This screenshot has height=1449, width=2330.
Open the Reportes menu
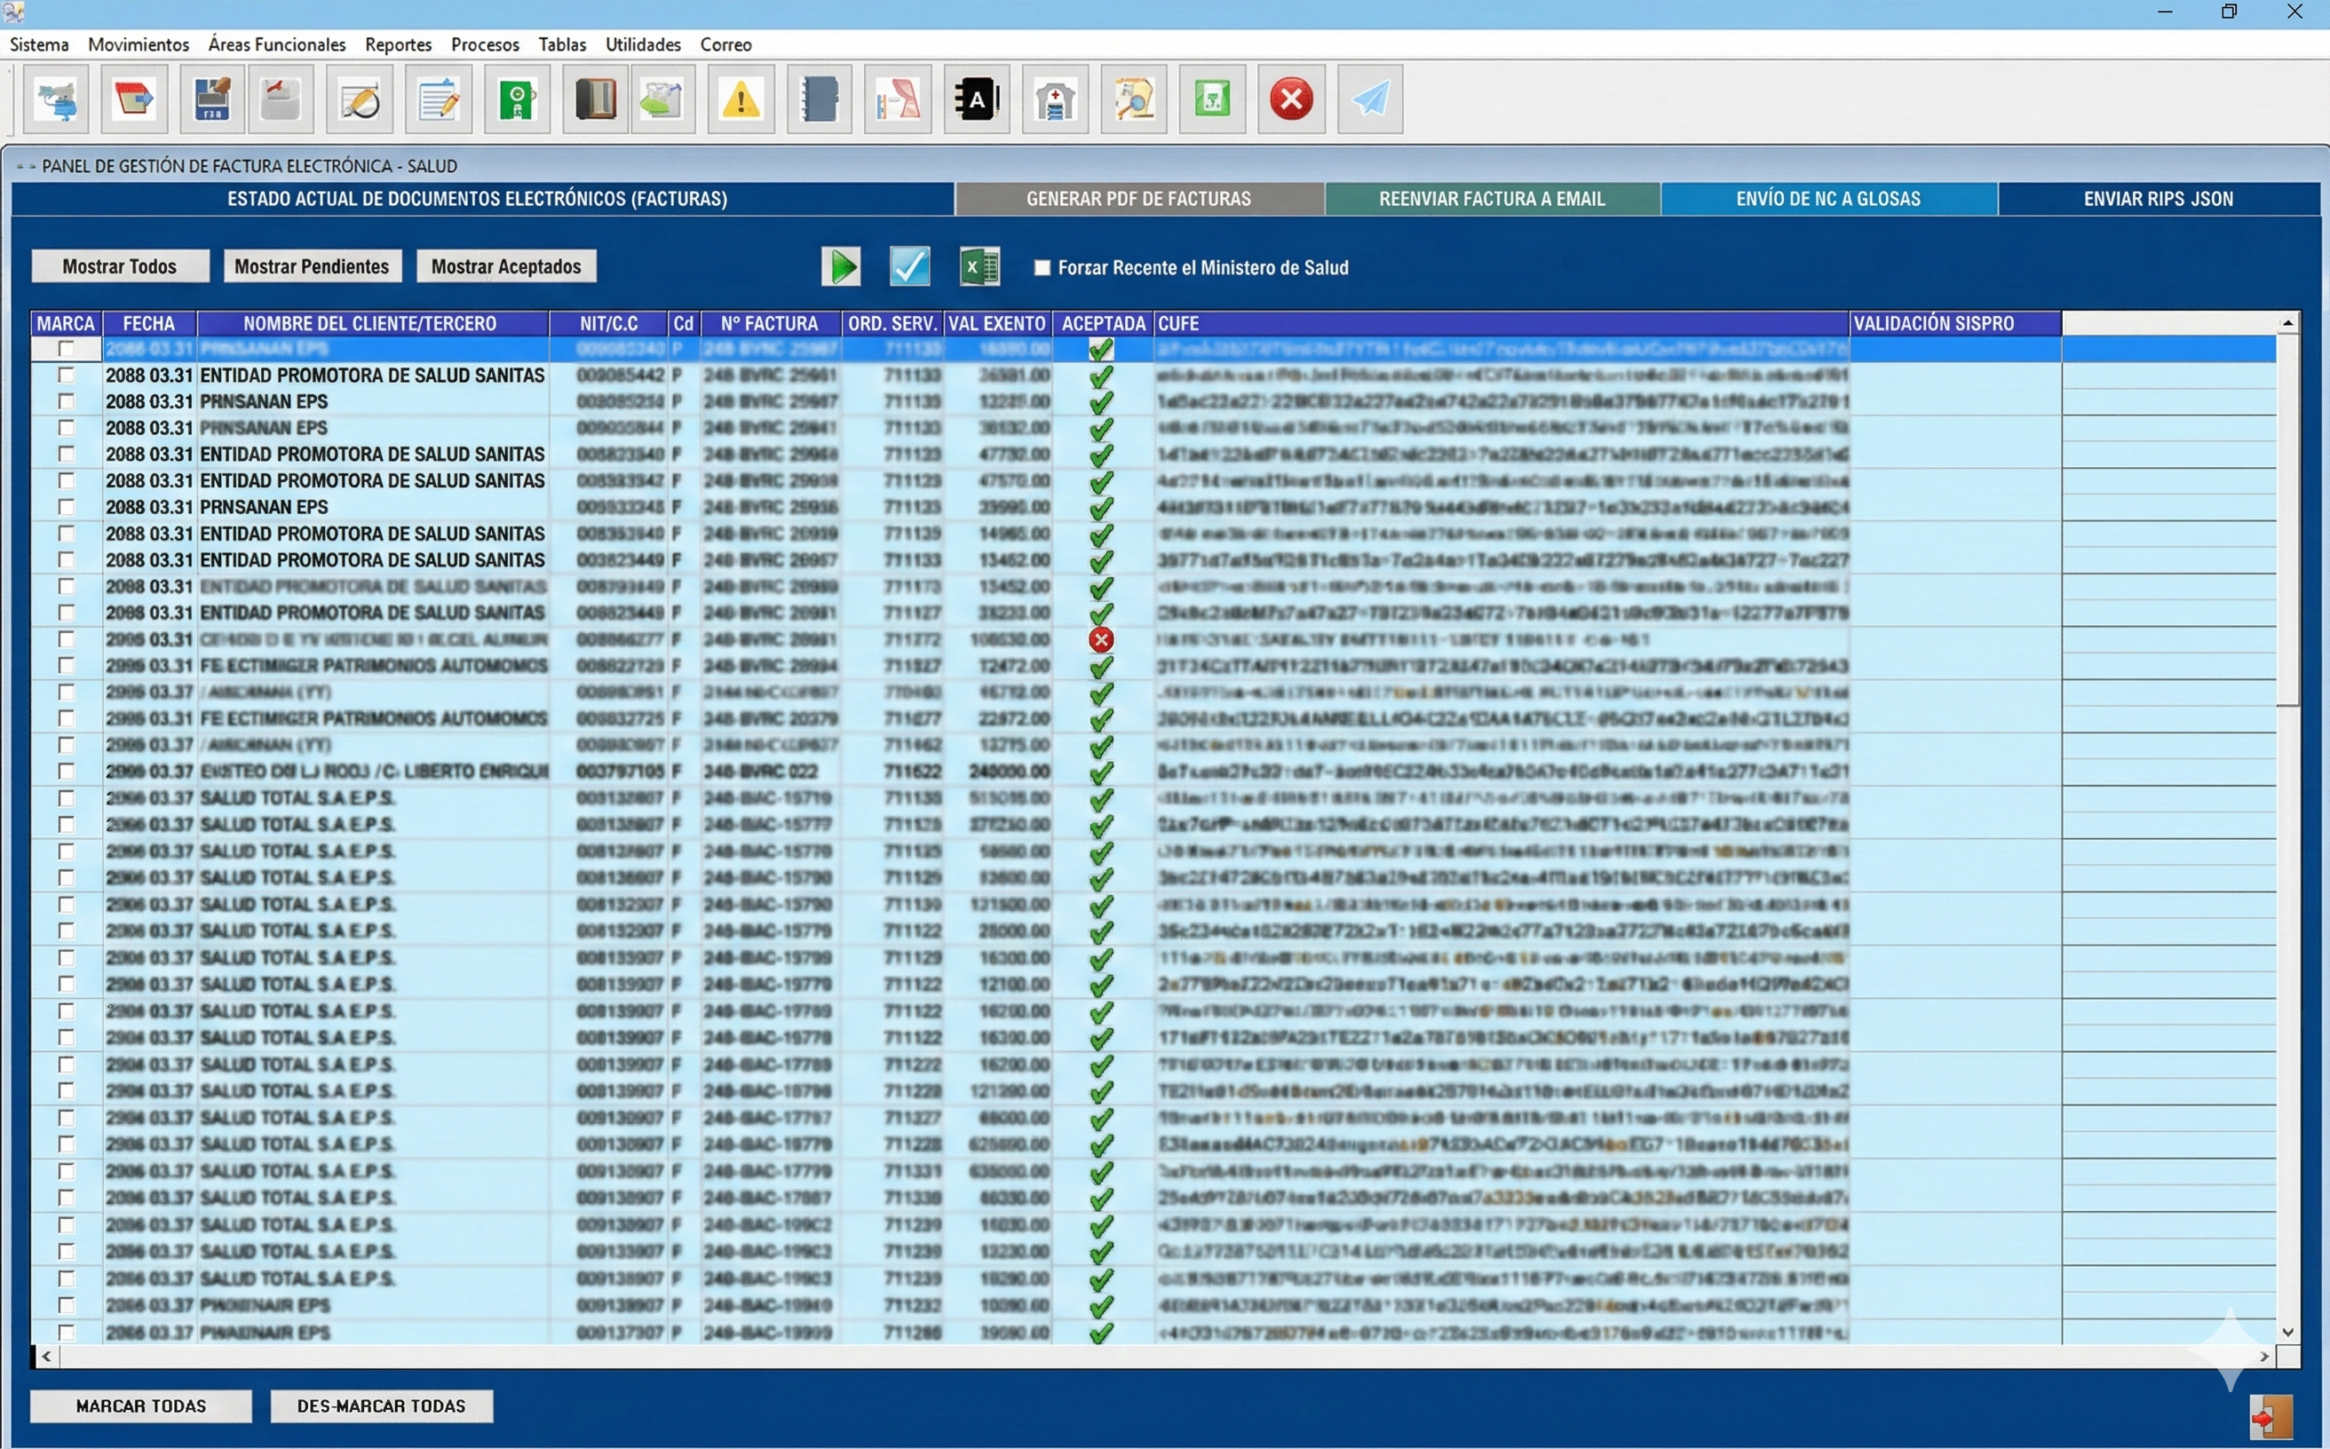[x=398, y=45]
